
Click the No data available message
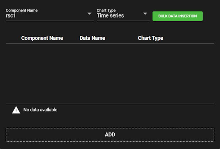click(x=40, y=110)
